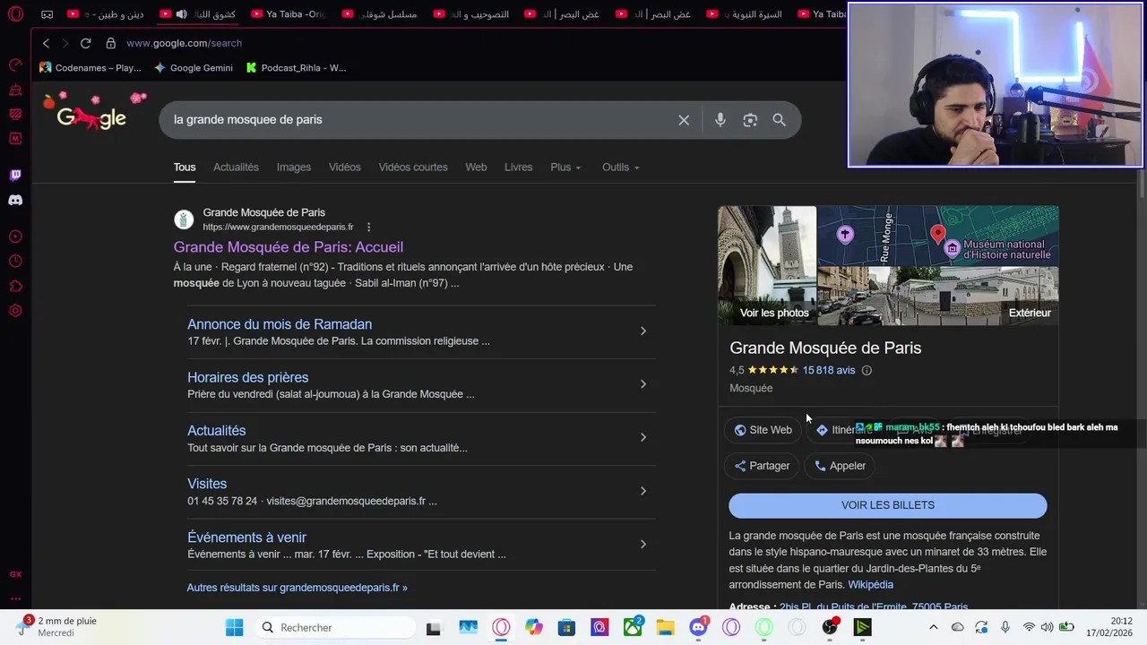This screenshot has height=645, width=1147.
Task: Open Microsoft Store from taskbar
Action: pos(566,627)
